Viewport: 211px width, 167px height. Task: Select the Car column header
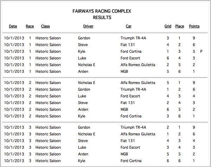(x=129, y=26)
